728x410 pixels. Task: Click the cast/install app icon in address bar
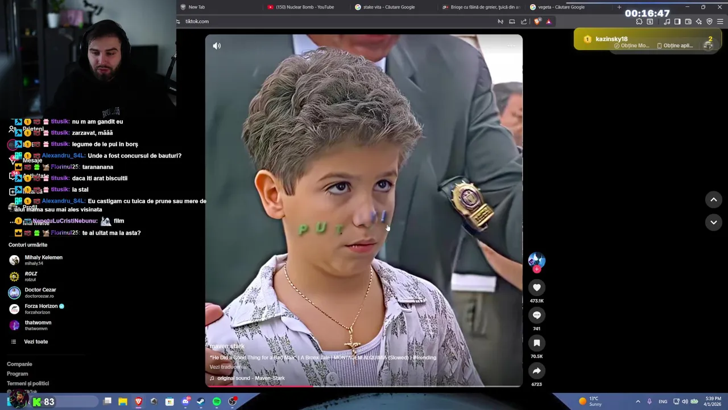point(512,22)
